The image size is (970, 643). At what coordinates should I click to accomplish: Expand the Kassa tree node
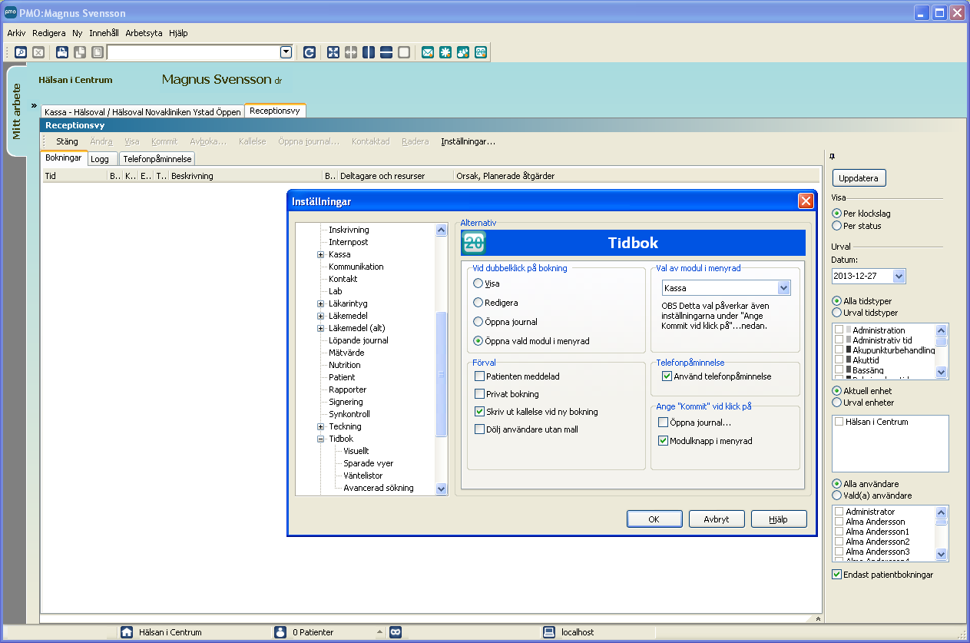coord(321,254)
